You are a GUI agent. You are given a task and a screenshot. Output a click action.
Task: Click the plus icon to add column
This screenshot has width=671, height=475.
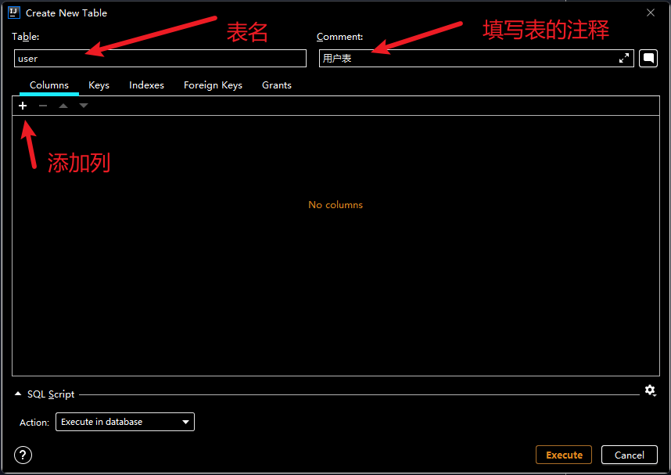pos(23,106)
